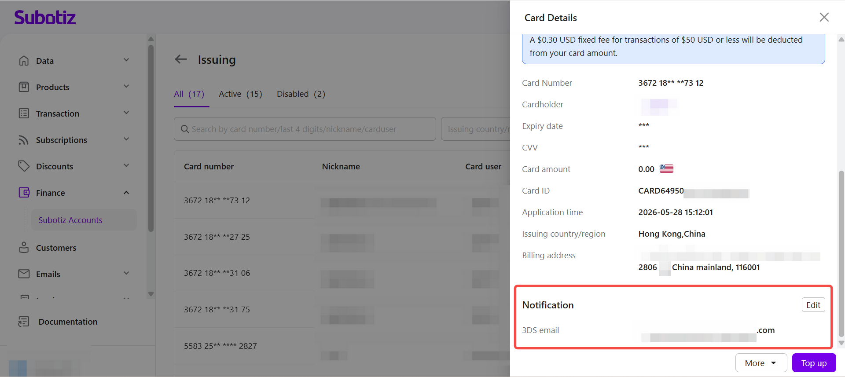
Task: Collapse the Finance menu chevron
Action: click(126, 193)
